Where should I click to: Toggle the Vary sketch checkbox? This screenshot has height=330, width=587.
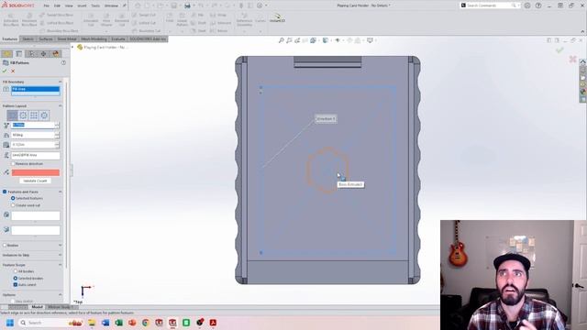tap(13, 302)
